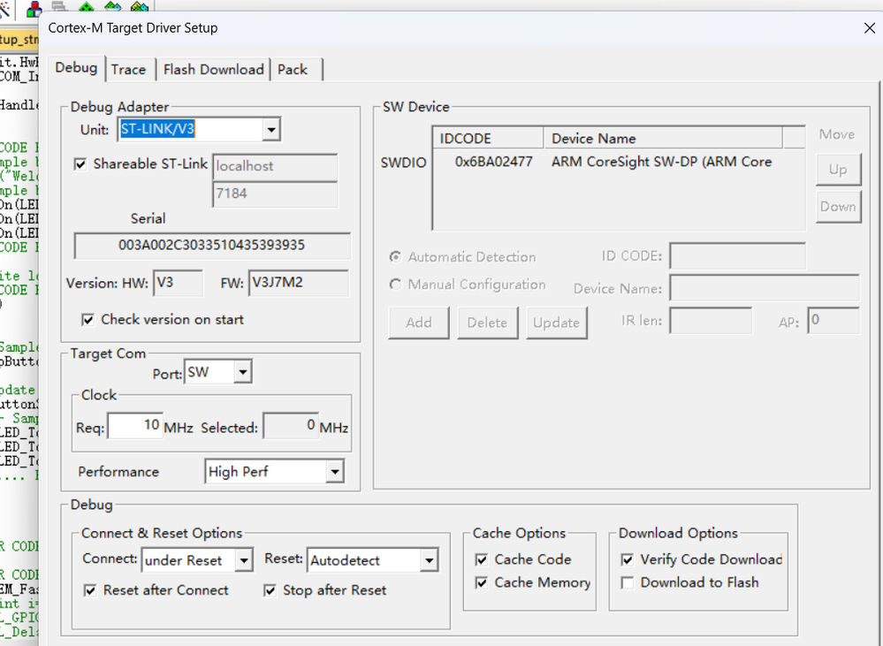Switch to the Debug tab
This screenshot has width=883, height=646.
[x=76, y=68]
